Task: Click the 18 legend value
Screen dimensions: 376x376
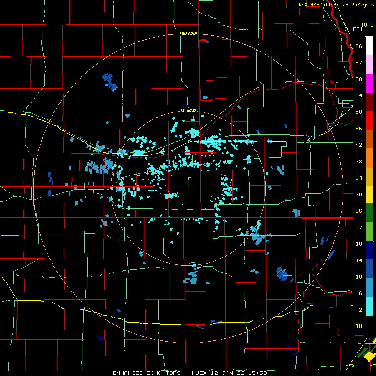Action: click(359, 244)
